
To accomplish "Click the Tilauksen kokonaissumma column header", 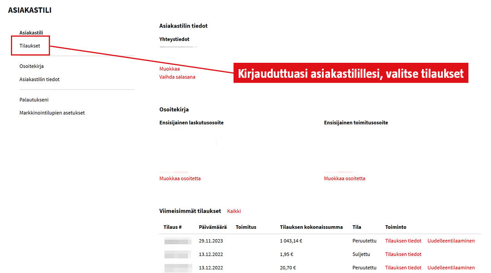I will click(x=311, y=227).
